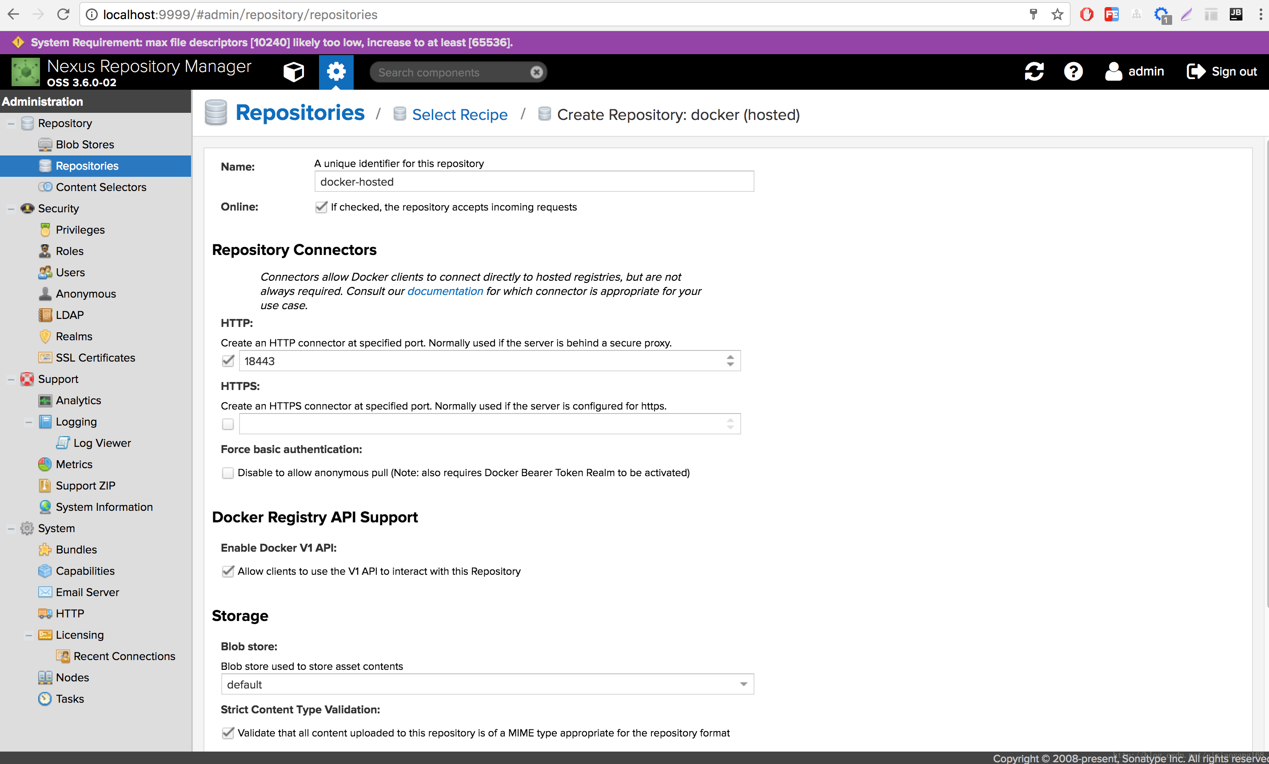Image resolution: width=1269 pixels, height=764 pixels.
Task: Click the Analytics icon
Action: point(45,401)
